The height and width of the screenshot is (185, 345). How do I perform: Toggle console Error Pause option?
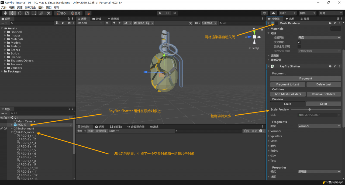[101, 131]
